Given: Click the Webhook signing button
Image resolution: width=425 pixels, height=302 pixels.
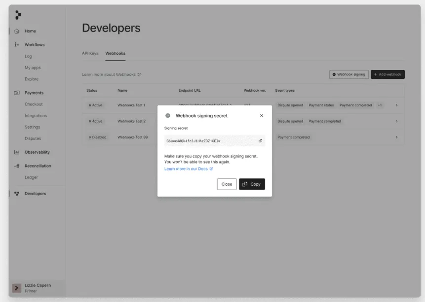Looking at the screenshot, I should [x=349, y=74].
